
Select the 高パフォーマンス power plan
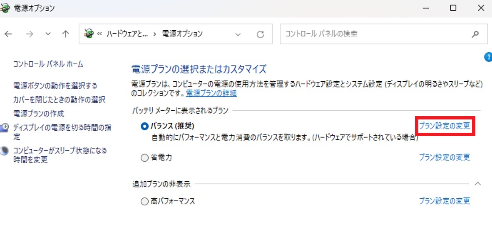click(144, 202)
